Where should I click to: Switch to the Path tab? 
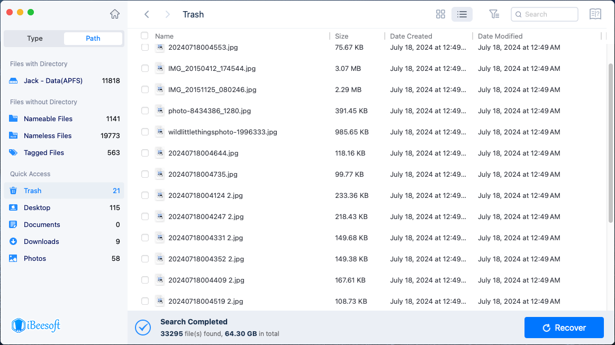(93, 39)
